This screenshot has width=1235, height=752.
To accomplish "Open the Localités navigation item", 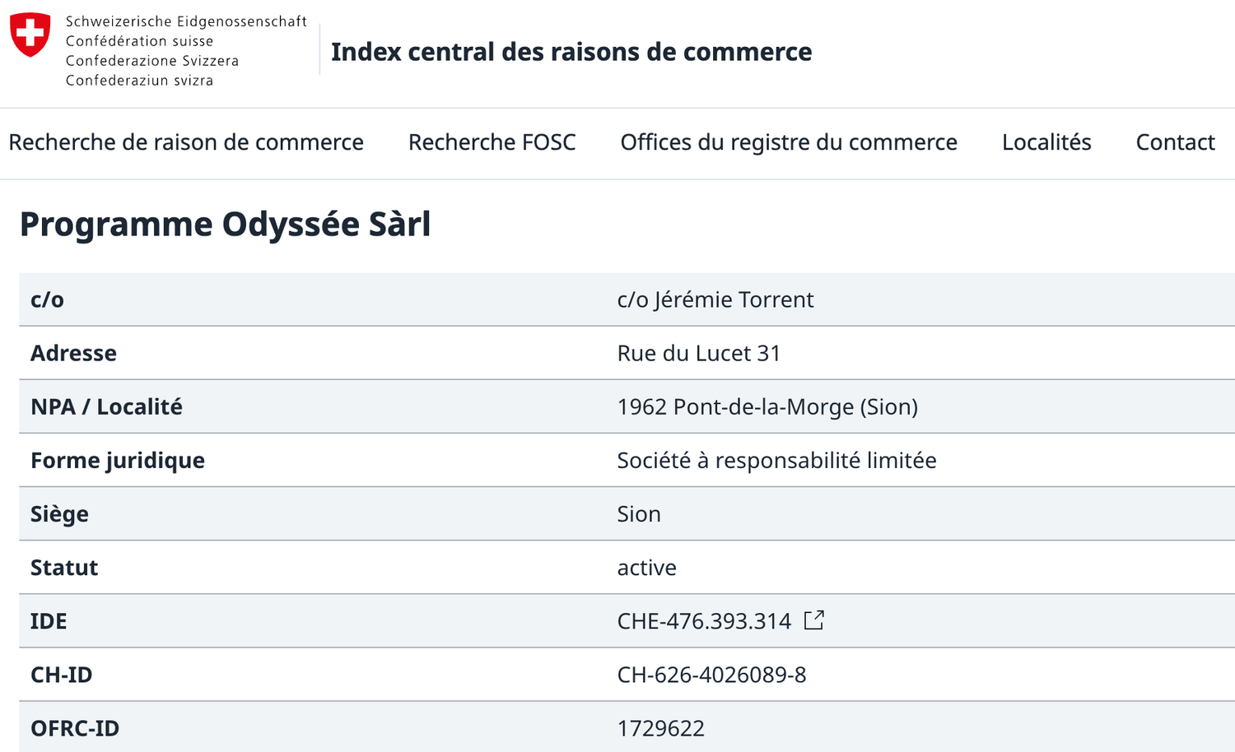I will 1046,142.
